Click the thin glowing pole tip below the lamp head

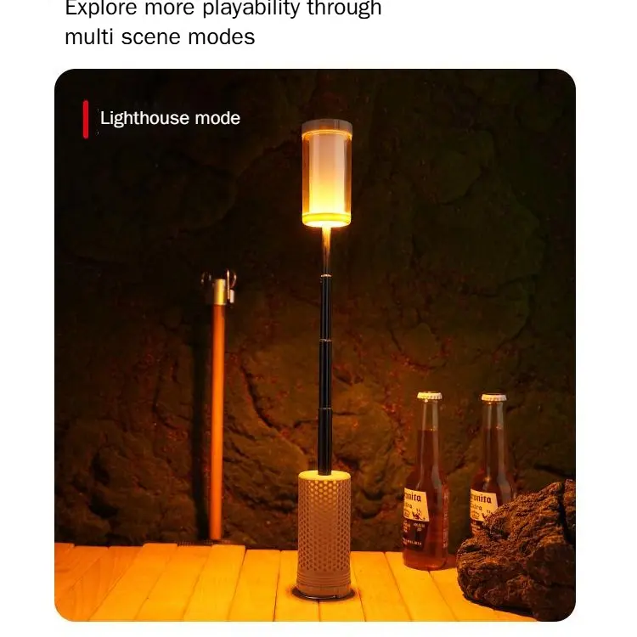pos(326,250)
